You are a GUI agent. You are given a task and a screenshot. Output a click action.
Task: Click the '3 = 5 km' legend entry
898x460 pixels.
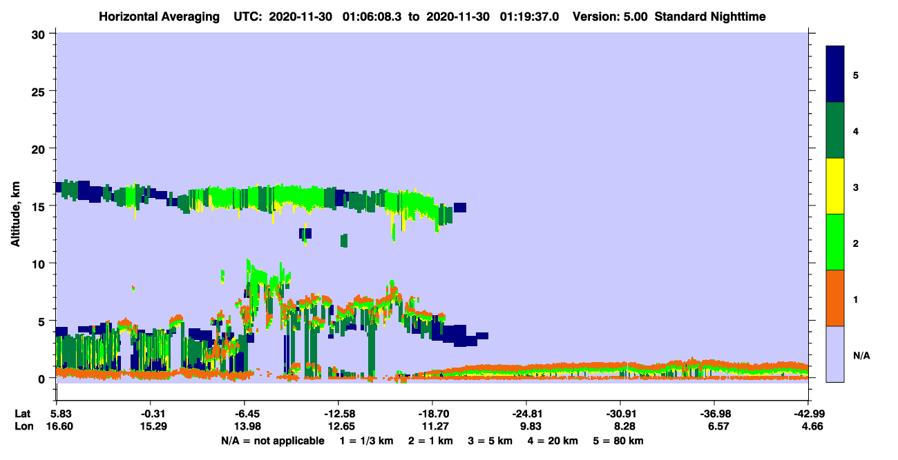pos(489,441)
